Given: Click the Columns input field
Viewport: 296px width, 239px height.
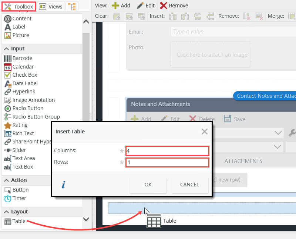Looking at the screenshot, I should (167, 150).
